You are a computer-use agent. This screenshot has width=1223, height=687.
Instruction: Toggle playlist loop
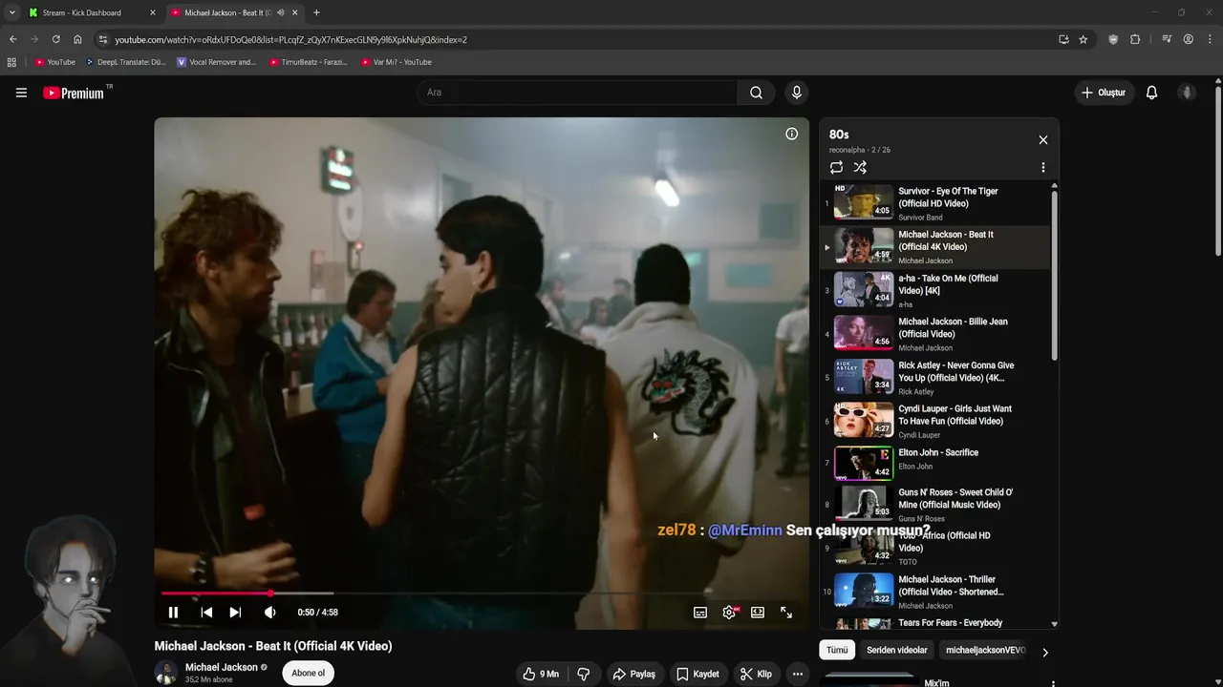click(x=836, y=167)
